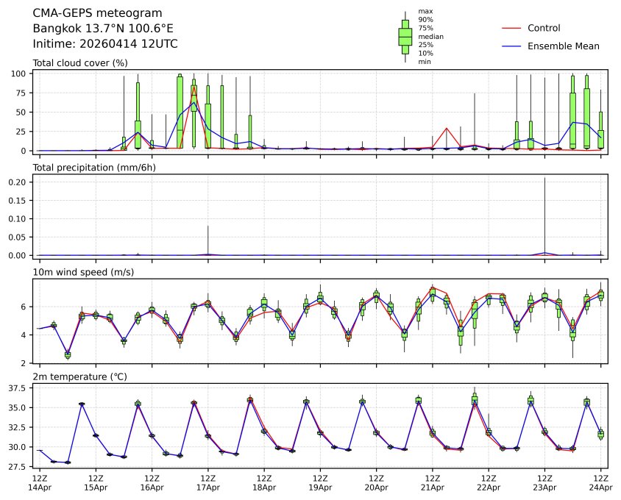Screen dimensions: 621x500
Task: Click the Bangkok coordinates text
Action: tap(103, 29)
